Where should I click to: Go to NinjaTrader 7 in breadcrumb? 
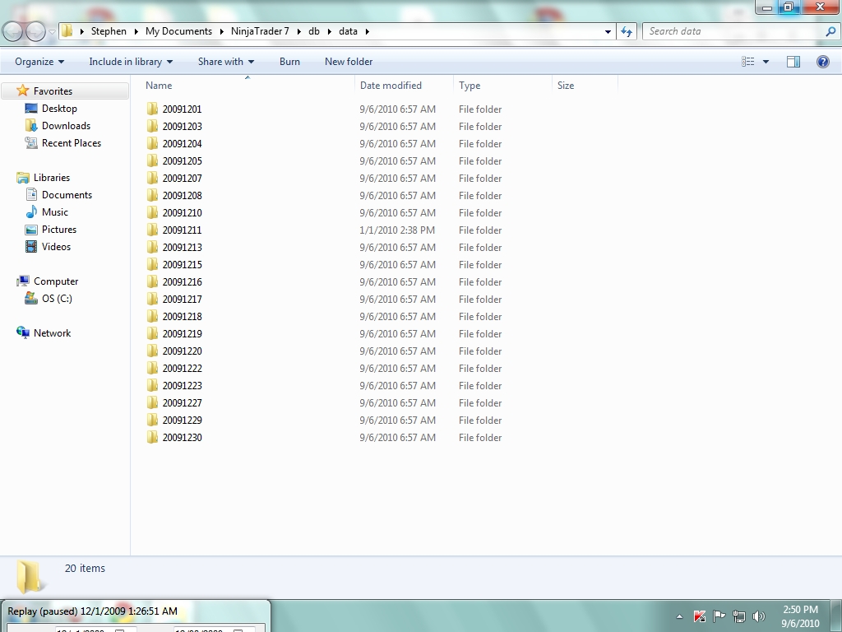(x=260, y=31)
